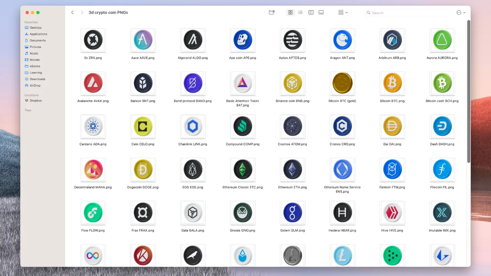Open the Pictures folder in the sidebar
The image size is (491, 276).
[x=35, y=47]
